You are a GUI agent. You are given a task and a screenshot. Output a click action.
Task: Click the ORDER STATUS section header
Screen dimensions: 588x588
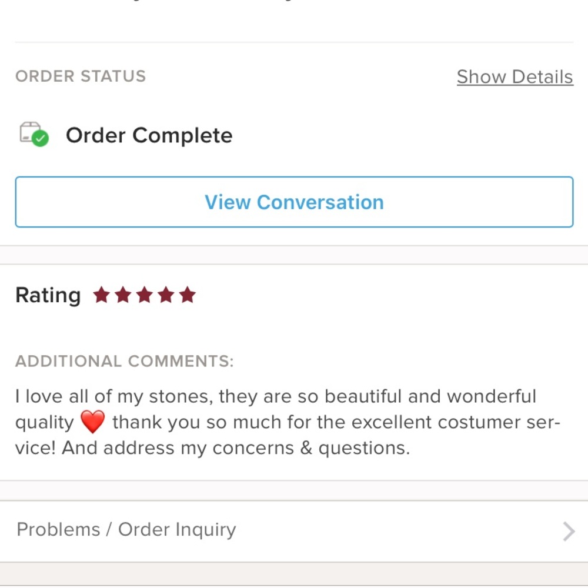click(81, 76)
